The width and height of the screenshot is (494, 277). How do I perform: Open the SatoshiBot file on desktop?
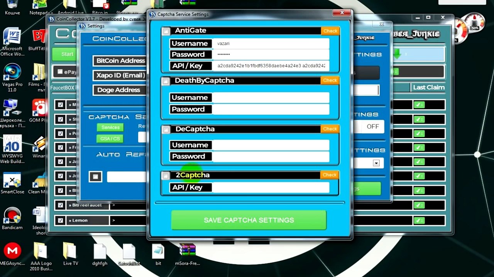tap(129, 254)
